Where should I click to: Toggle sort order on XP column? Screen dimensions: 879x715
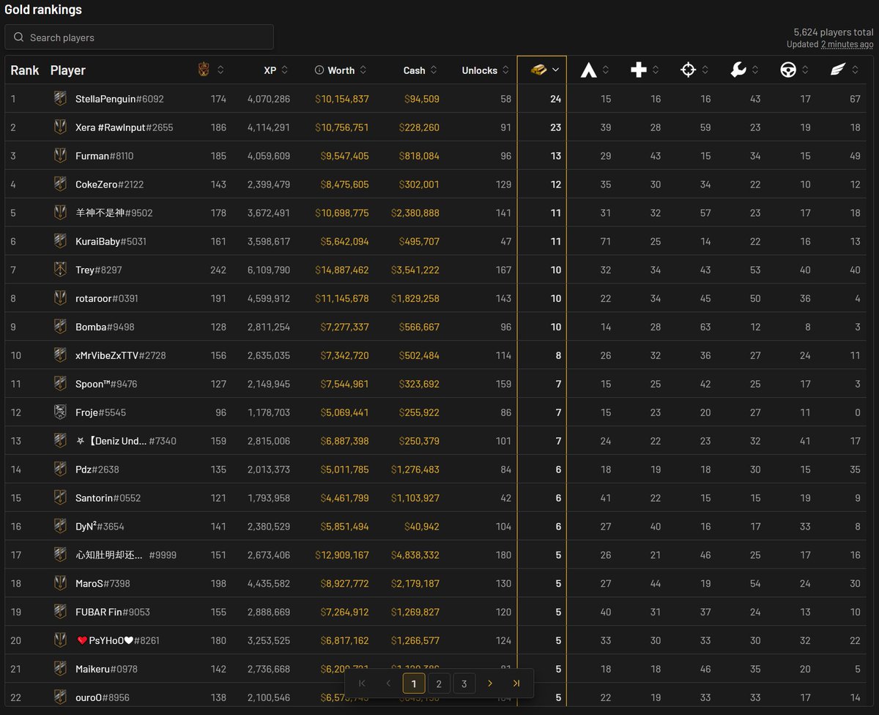click(284, 70)
